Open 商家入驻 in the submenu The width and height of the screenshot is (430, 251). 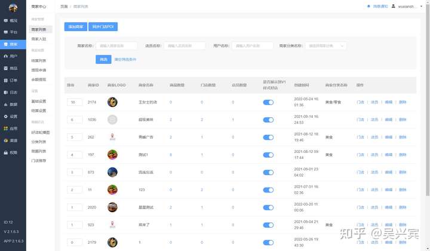tap(39, 39)
